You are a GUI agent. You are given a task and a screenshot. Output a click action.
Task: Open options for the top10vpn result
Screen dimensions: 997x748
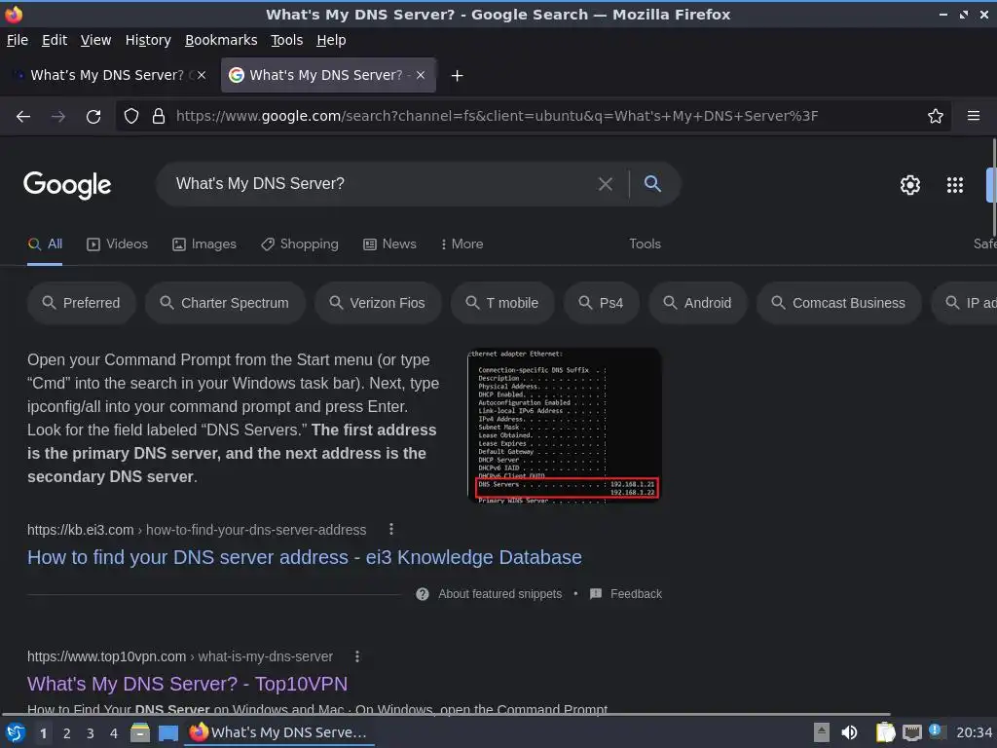tap(357, 656)
